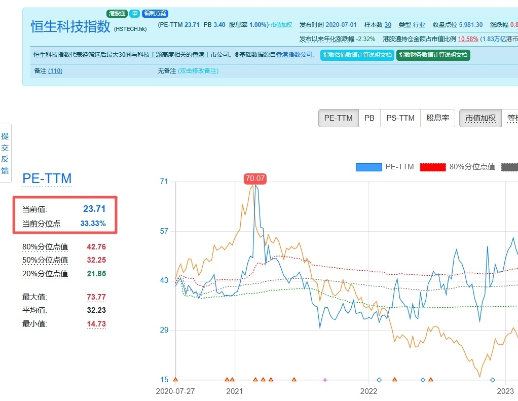Viewport: 518px width, 401px height.
Task: Click the sample count 30 link
Action: [x=388, y=25]
